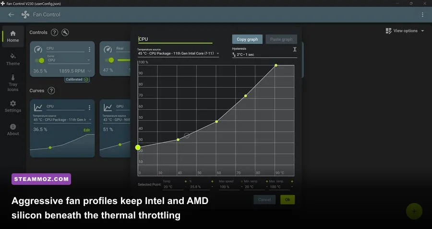
Task: Open the Tray Icons section in the sidebar
Action: coord(12,83)
